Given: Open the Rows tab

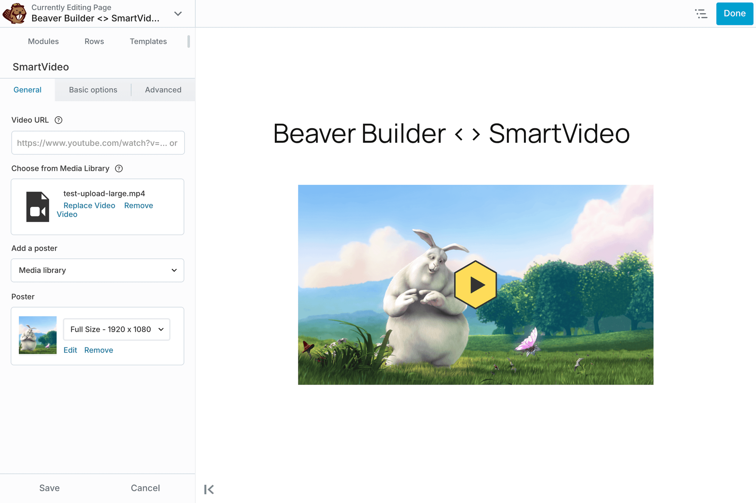Looking at the screenshot, I should [94, 41].
